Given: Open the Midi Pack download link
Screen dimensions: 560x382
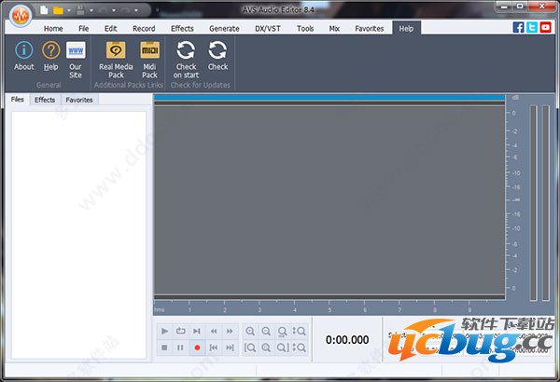Looking at the screenshot, I should [149, 60].
